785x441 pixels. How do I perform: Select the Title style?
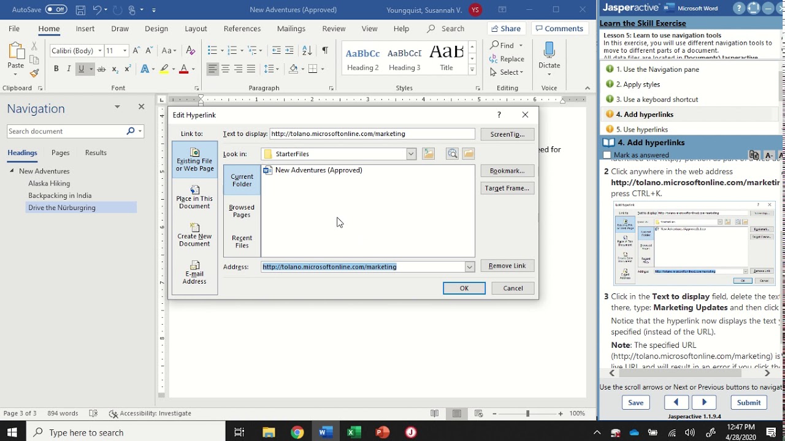446,59
